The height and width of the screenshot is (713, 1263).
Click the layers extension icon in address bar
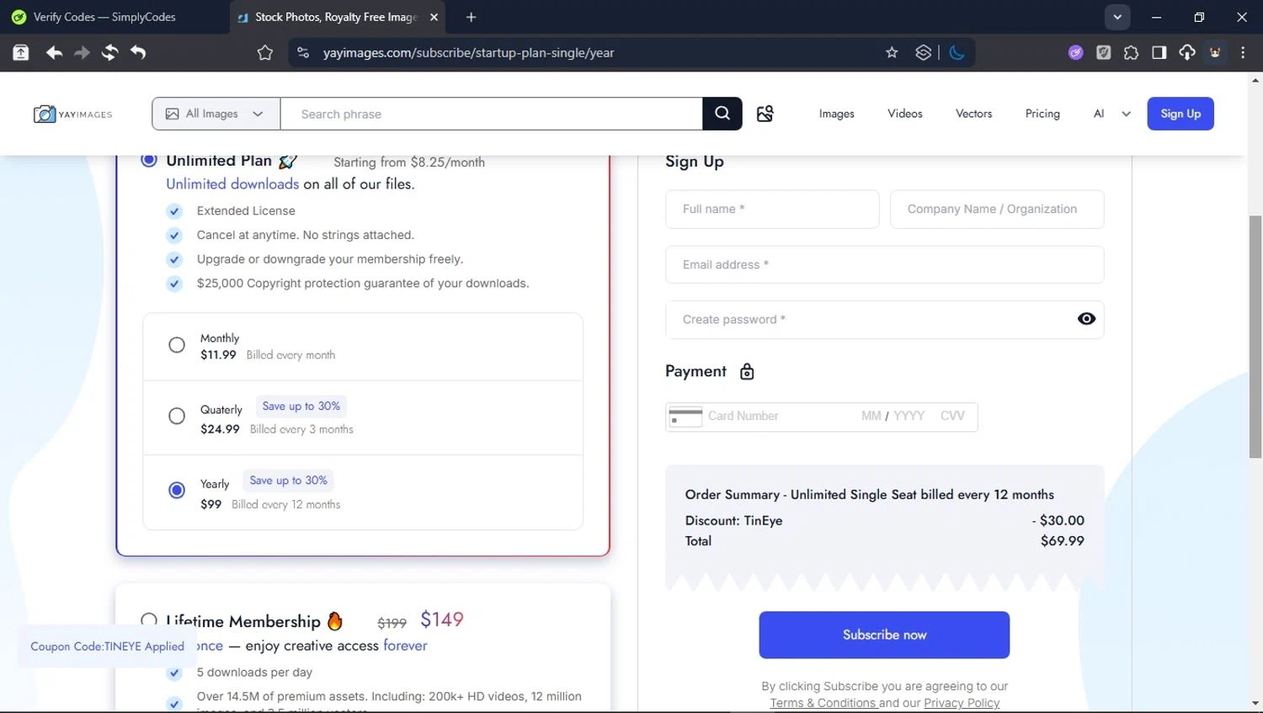tap(923, 52)
